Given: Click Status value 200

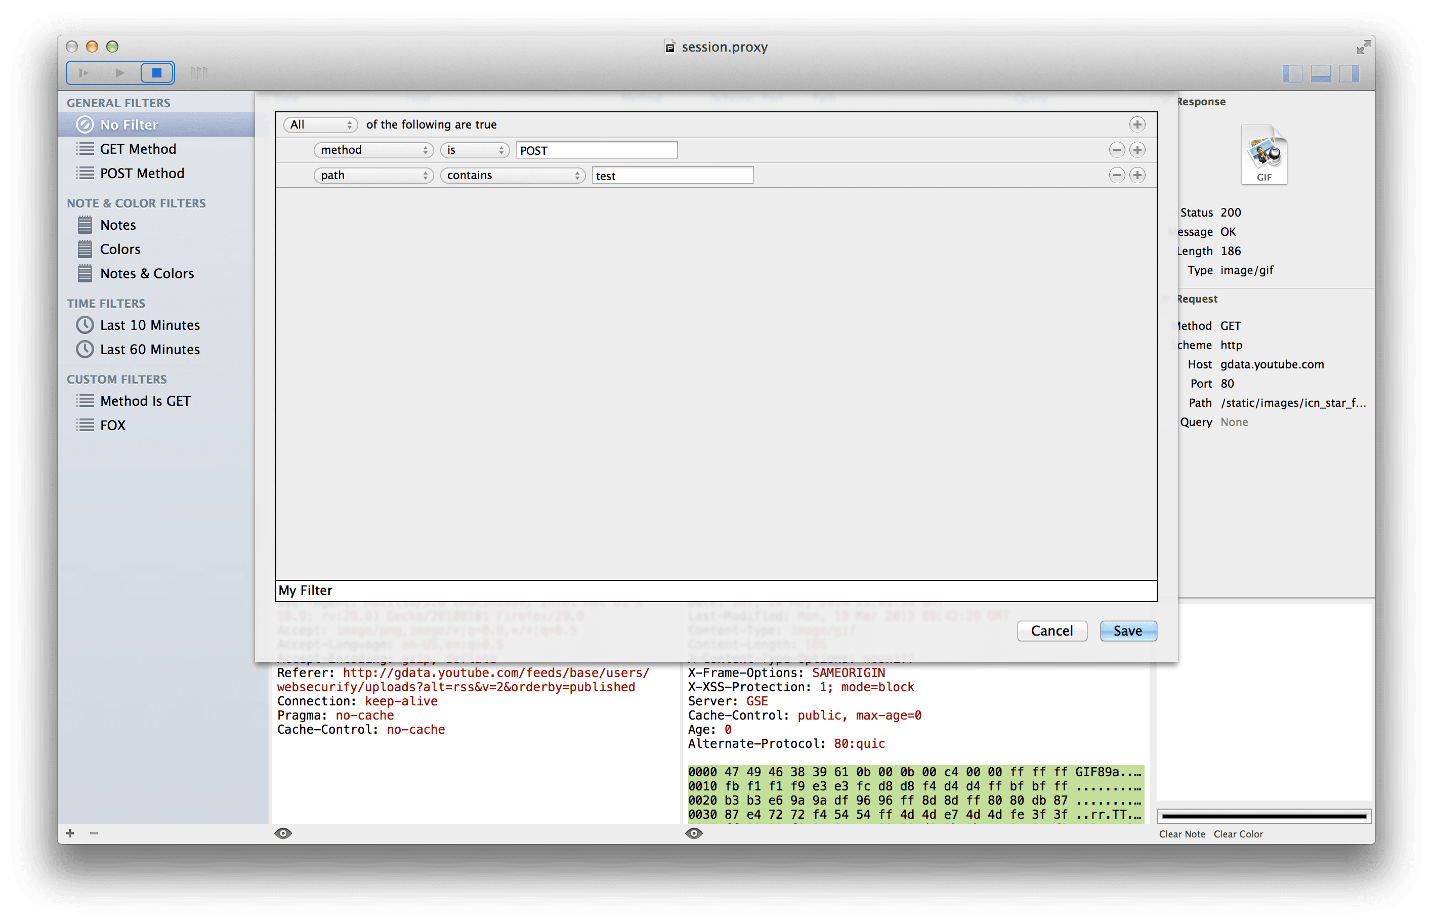Looking at the screenshot, I should click(x=1230, y=213).
